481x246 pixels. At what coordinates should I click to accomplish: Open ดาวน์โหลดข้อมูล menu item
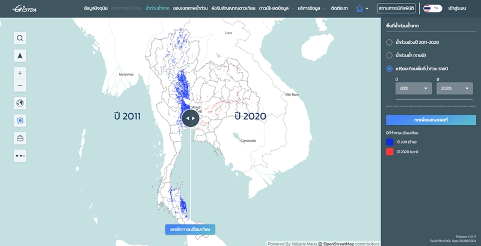pos(274,8)
